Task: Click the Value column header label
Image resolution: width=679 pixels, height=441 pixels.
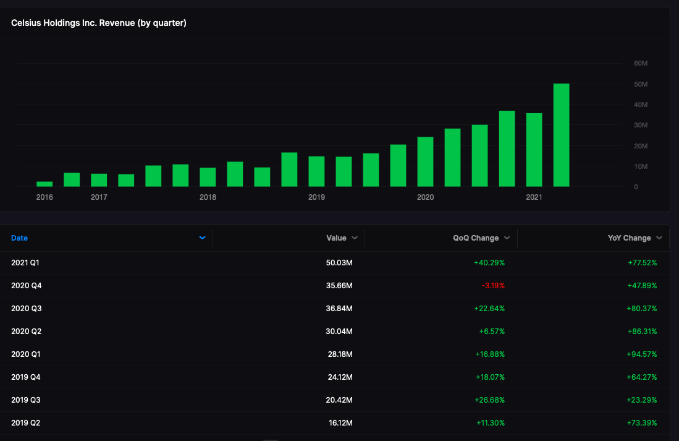Action: [336, 238]
